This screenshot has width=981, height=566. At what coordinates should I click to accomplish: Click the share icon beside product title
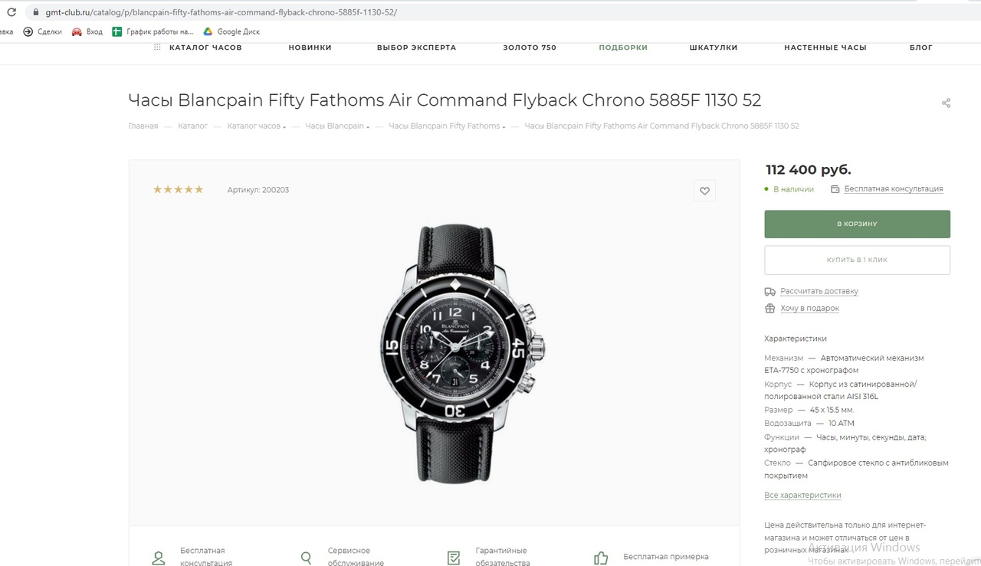click(946, 103)
